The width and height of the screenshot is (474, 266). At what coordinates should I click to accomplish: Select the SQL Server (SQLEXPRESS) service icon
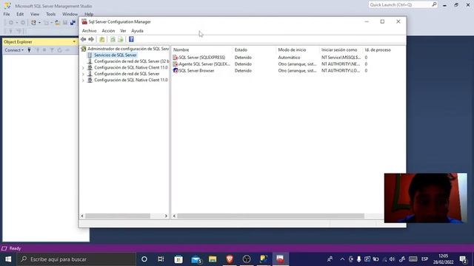[176, 58]
